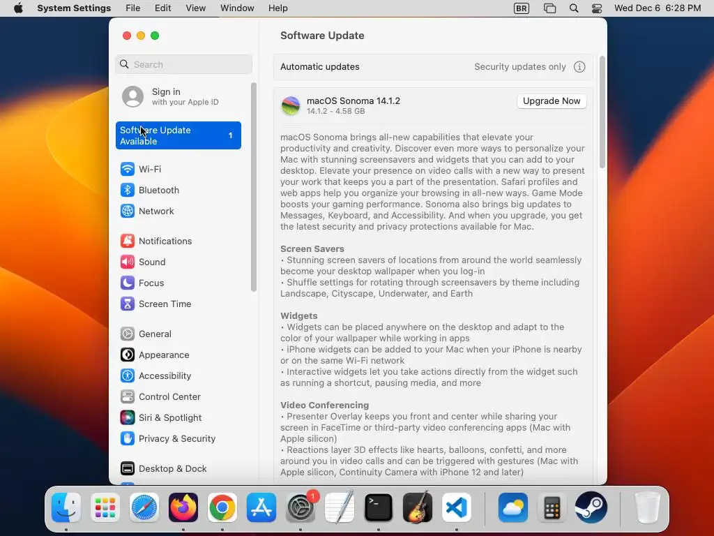Launch GarageBand from the Dock
This screenshot has height=536, width=714.
click(418, 508)
